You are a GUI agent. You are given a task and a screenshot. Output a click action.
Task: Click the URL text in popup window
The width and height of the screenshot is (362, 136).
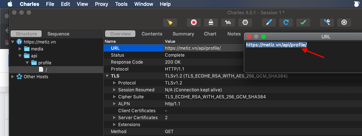click(276, 45)
